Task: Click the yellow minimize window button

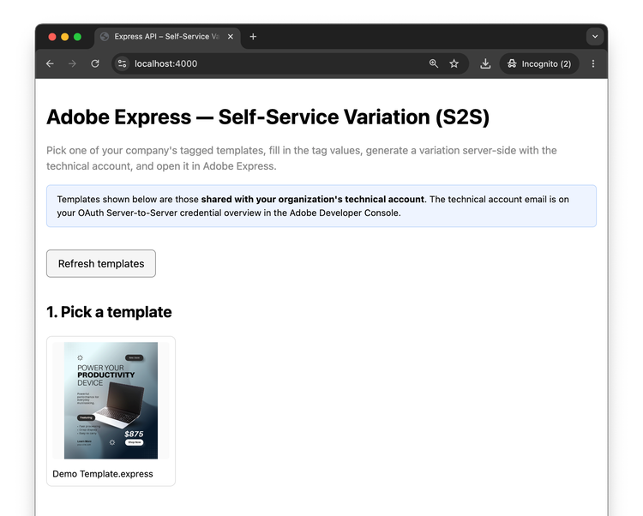Action: coord(65,37)
